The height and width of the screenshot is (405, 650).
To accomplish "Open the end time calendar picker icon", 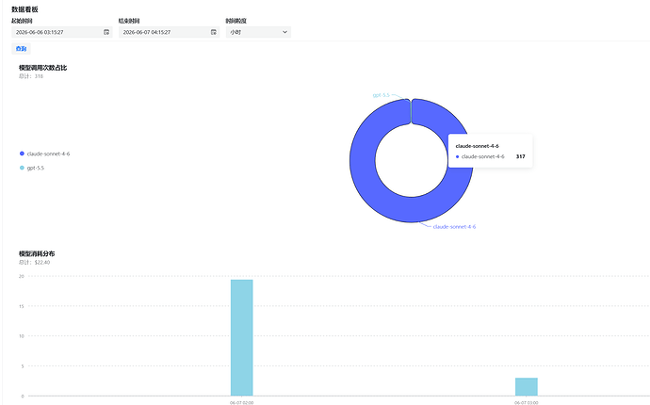I will (214, 32).
